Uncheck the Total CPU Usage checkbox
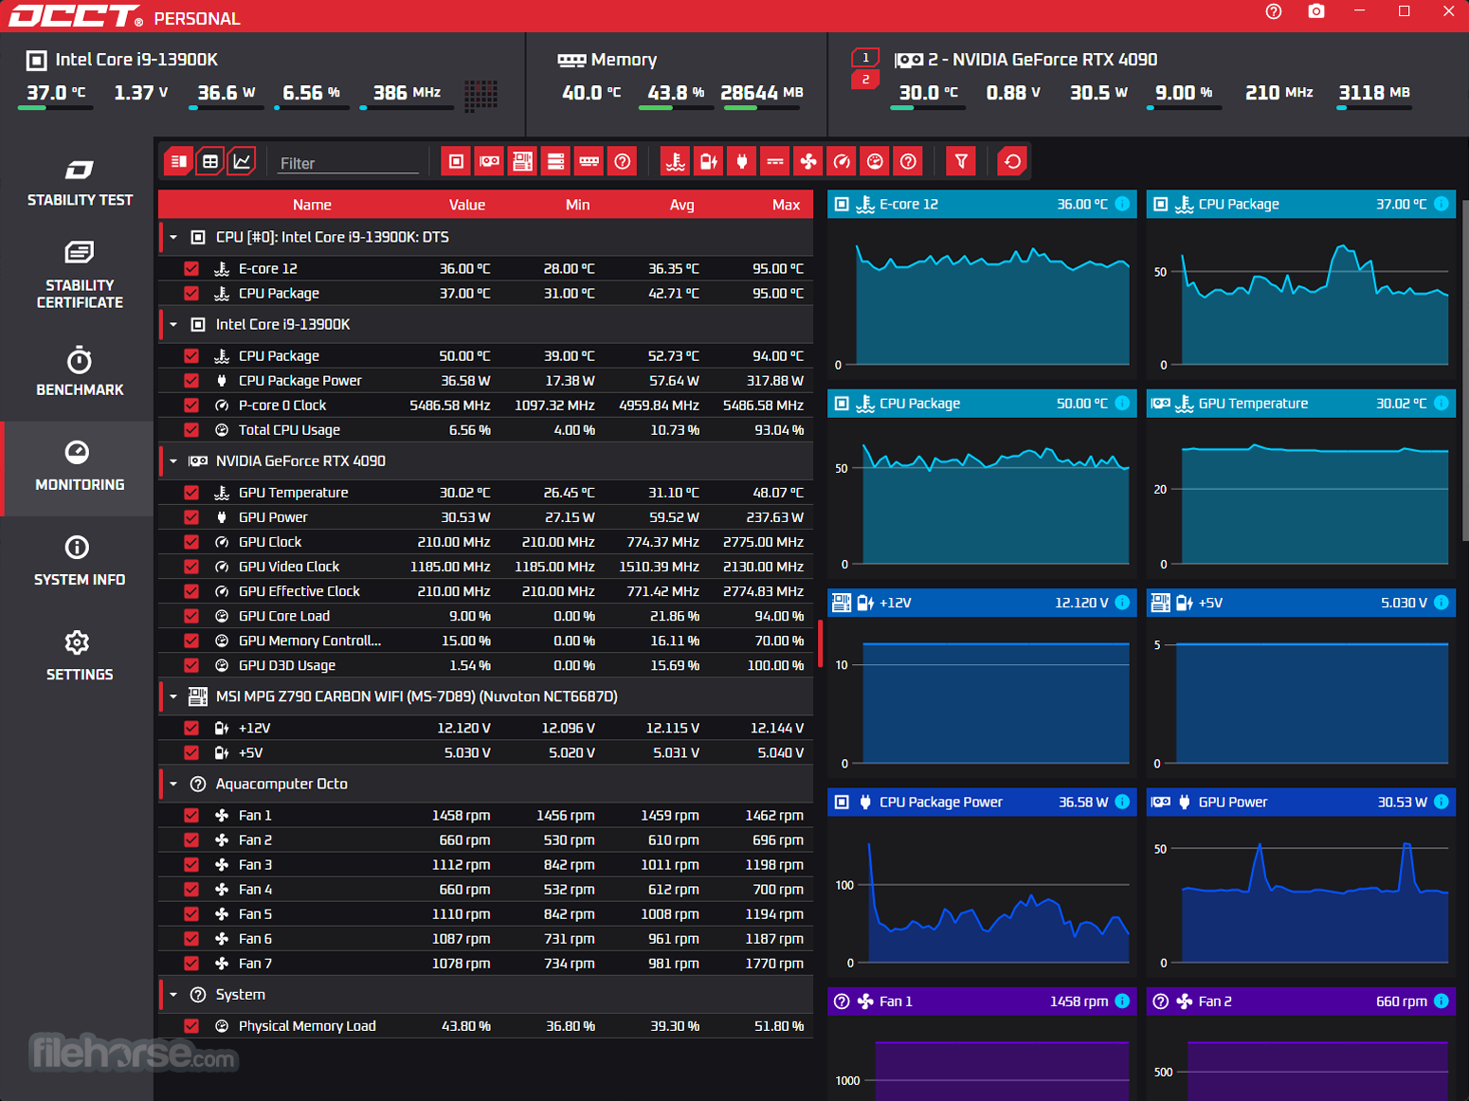The height and width of the screenshot is (1101, 1469). pos(191,429)
